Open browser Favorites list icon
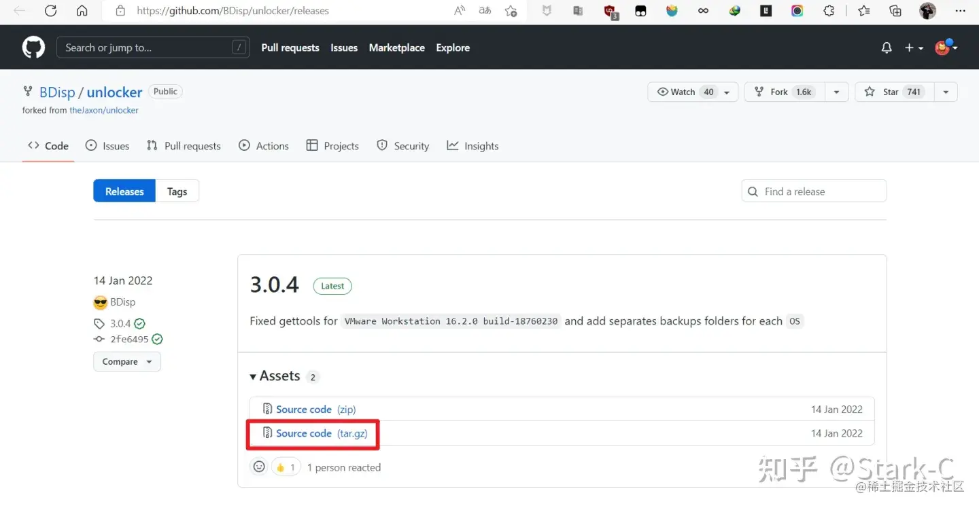Viewport: 979px width, 508px height. pos(864,11)
